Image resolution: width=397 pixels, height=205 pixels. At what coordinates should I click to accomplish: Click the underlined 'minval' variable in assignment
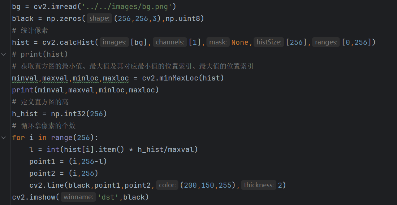pos(25,78)
